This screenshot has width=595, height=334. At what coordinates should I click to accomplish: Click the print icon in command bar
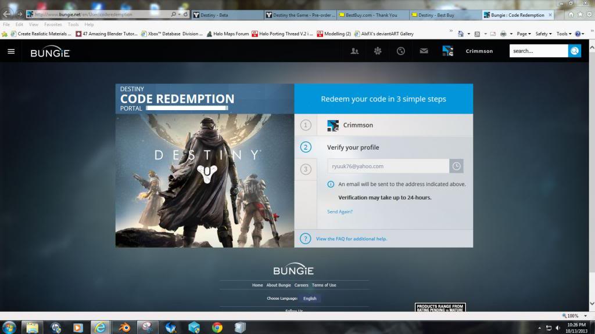point(503,34)
